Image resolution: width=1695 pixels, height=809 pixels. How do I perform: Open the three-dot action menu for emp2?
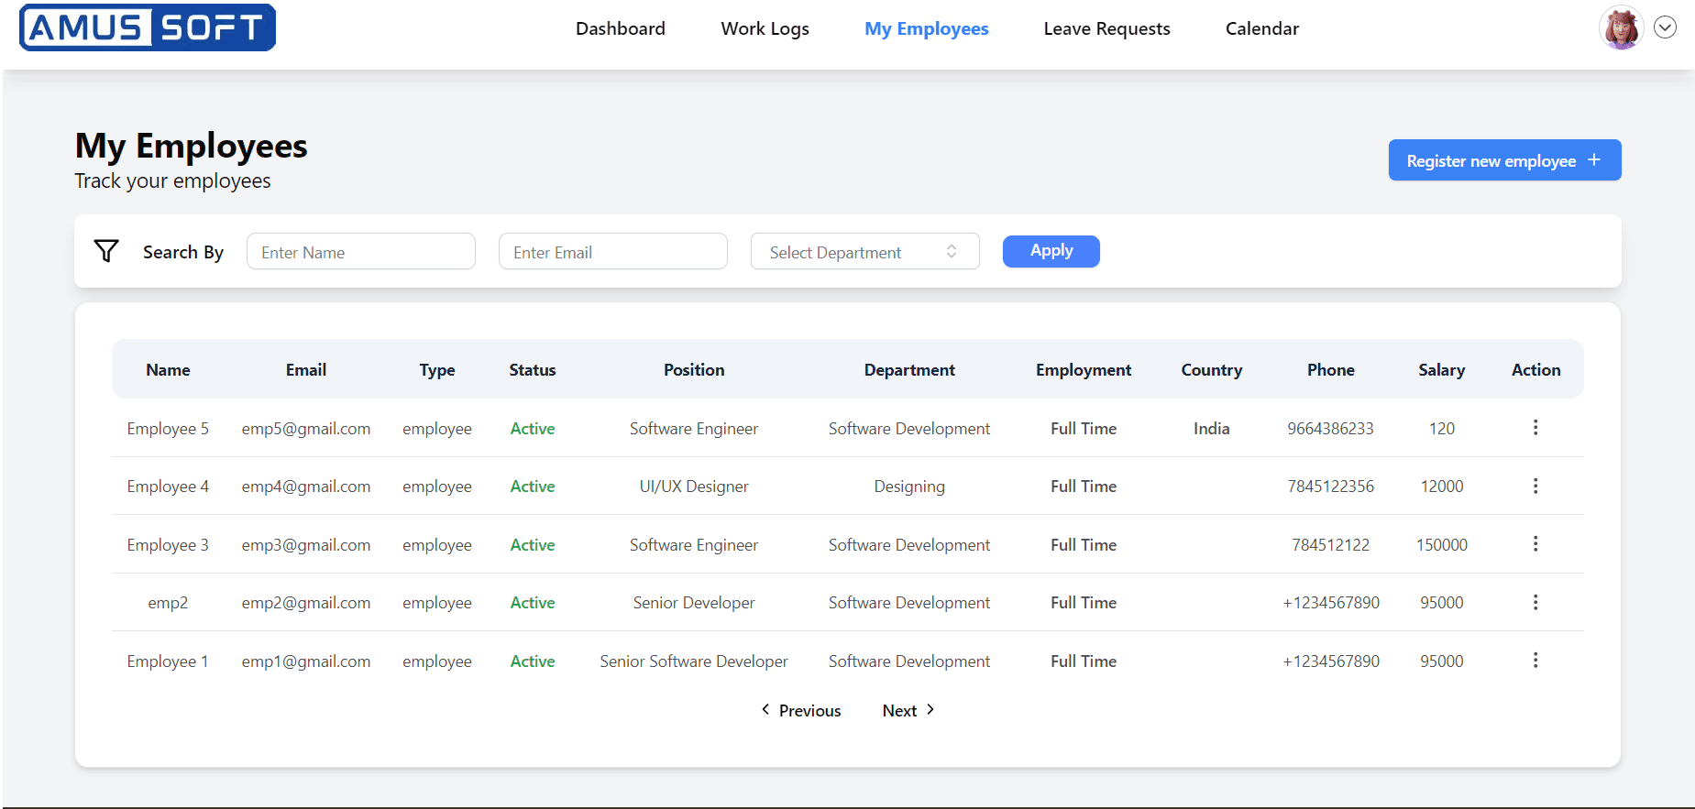point(1535,602)
